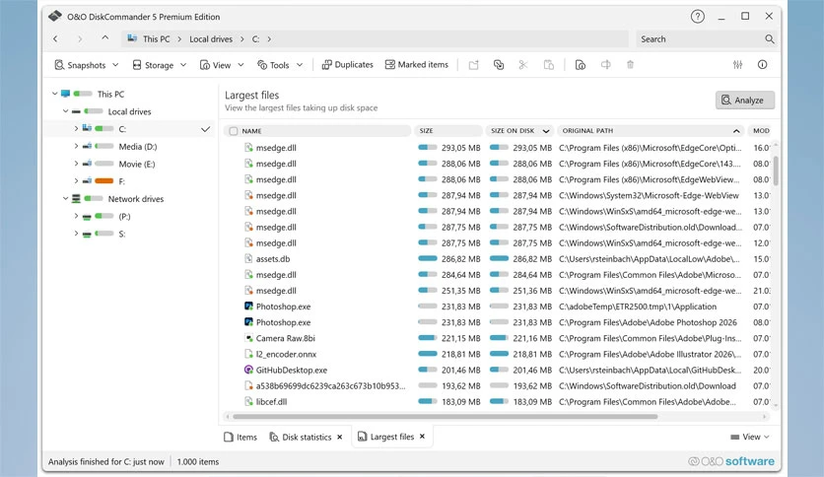Viewport: 824px width, 477px height.
Task: Click the l2_encoder.onnx file icon
Action: [248, 354]
